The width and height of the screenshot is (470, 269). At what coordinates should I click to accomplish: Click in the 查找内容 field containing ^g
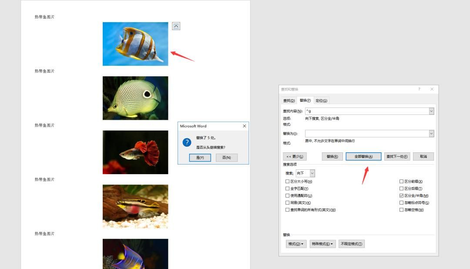367,111
